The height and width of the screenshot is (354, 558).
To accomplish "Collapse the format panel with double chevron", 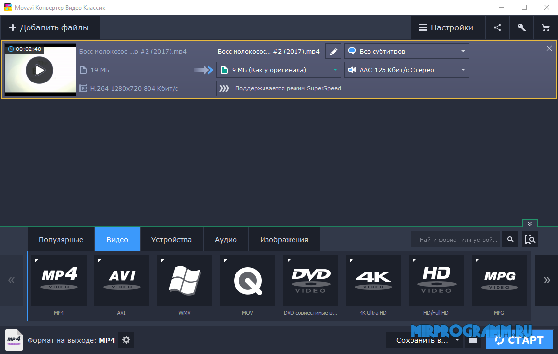I will 529,223.
